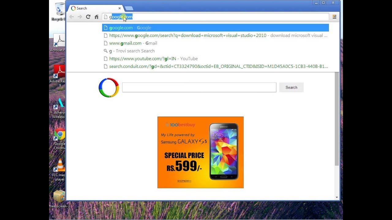Click the page vertical scrollbar thumb
The image size is (392, 220).
[x=337, y=119]
